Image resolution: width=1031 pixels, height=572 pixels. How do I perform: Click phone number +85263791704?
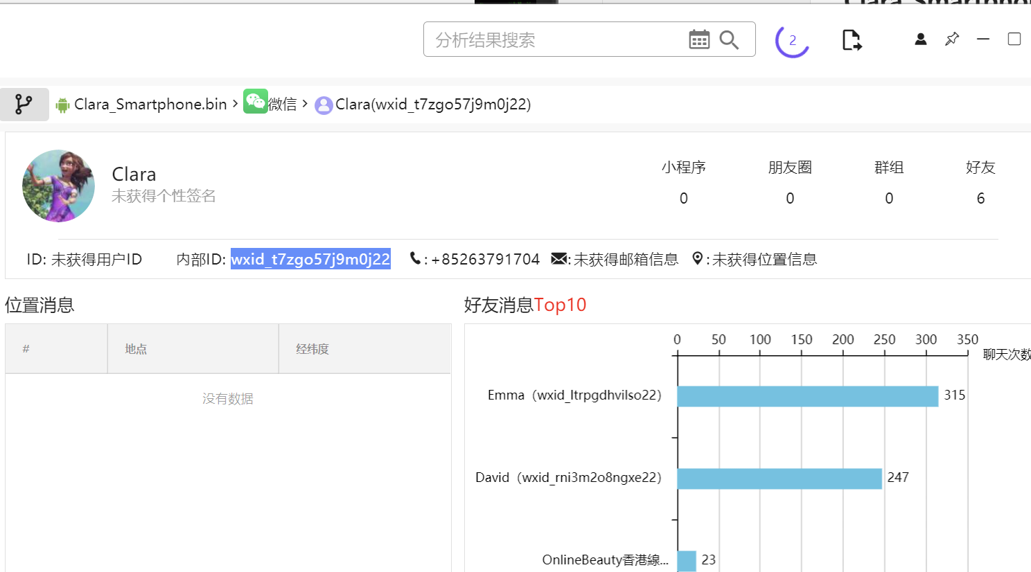(x=485, y=259)
